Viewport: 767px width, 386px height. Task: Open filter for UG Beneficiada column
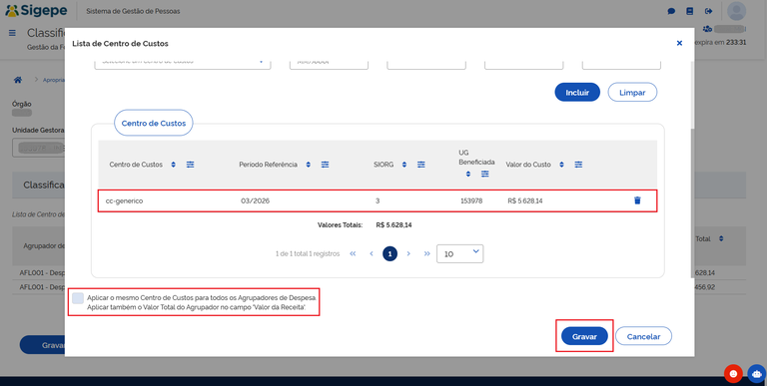click(484, 174)
